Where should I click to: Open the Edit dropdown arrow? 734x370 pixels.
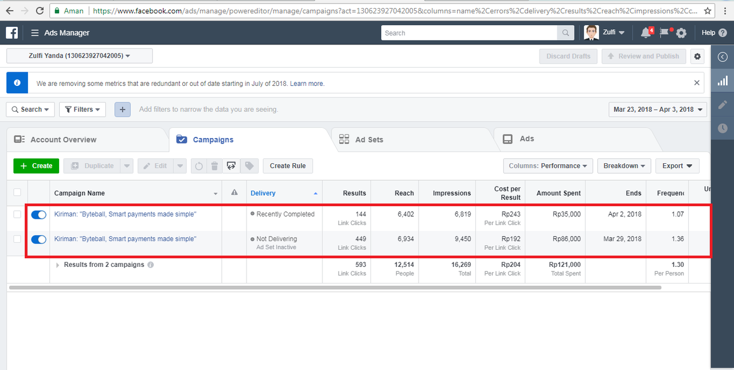coord(181,166)
